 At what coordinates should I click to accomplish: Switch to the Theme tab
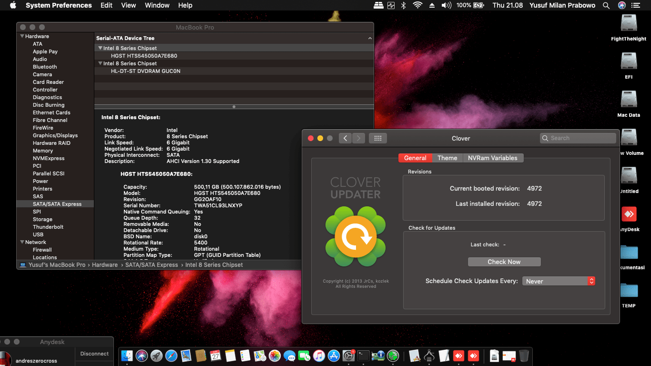[448, 158]
